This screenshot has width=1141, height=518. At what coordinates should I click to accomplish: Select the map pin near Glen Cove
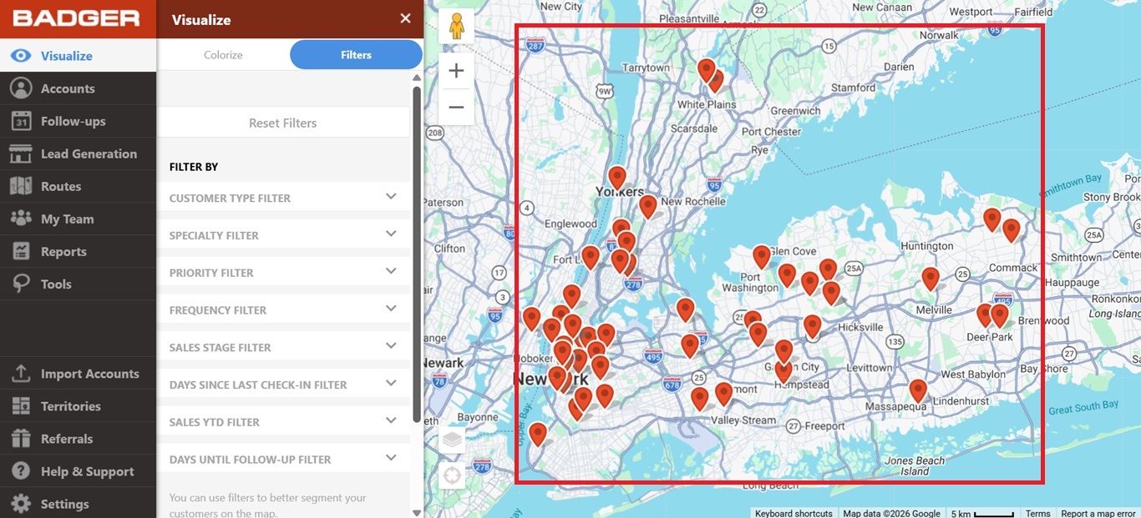761,257
